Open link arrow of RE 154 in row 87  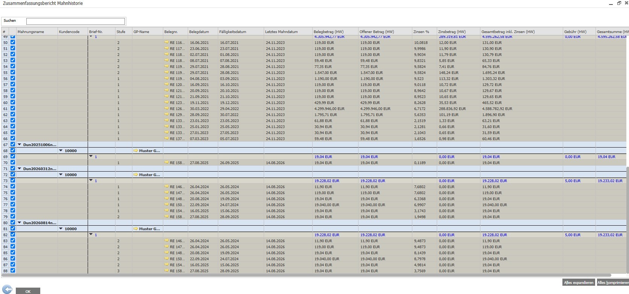pyautogui.click(x=166, y=265)
